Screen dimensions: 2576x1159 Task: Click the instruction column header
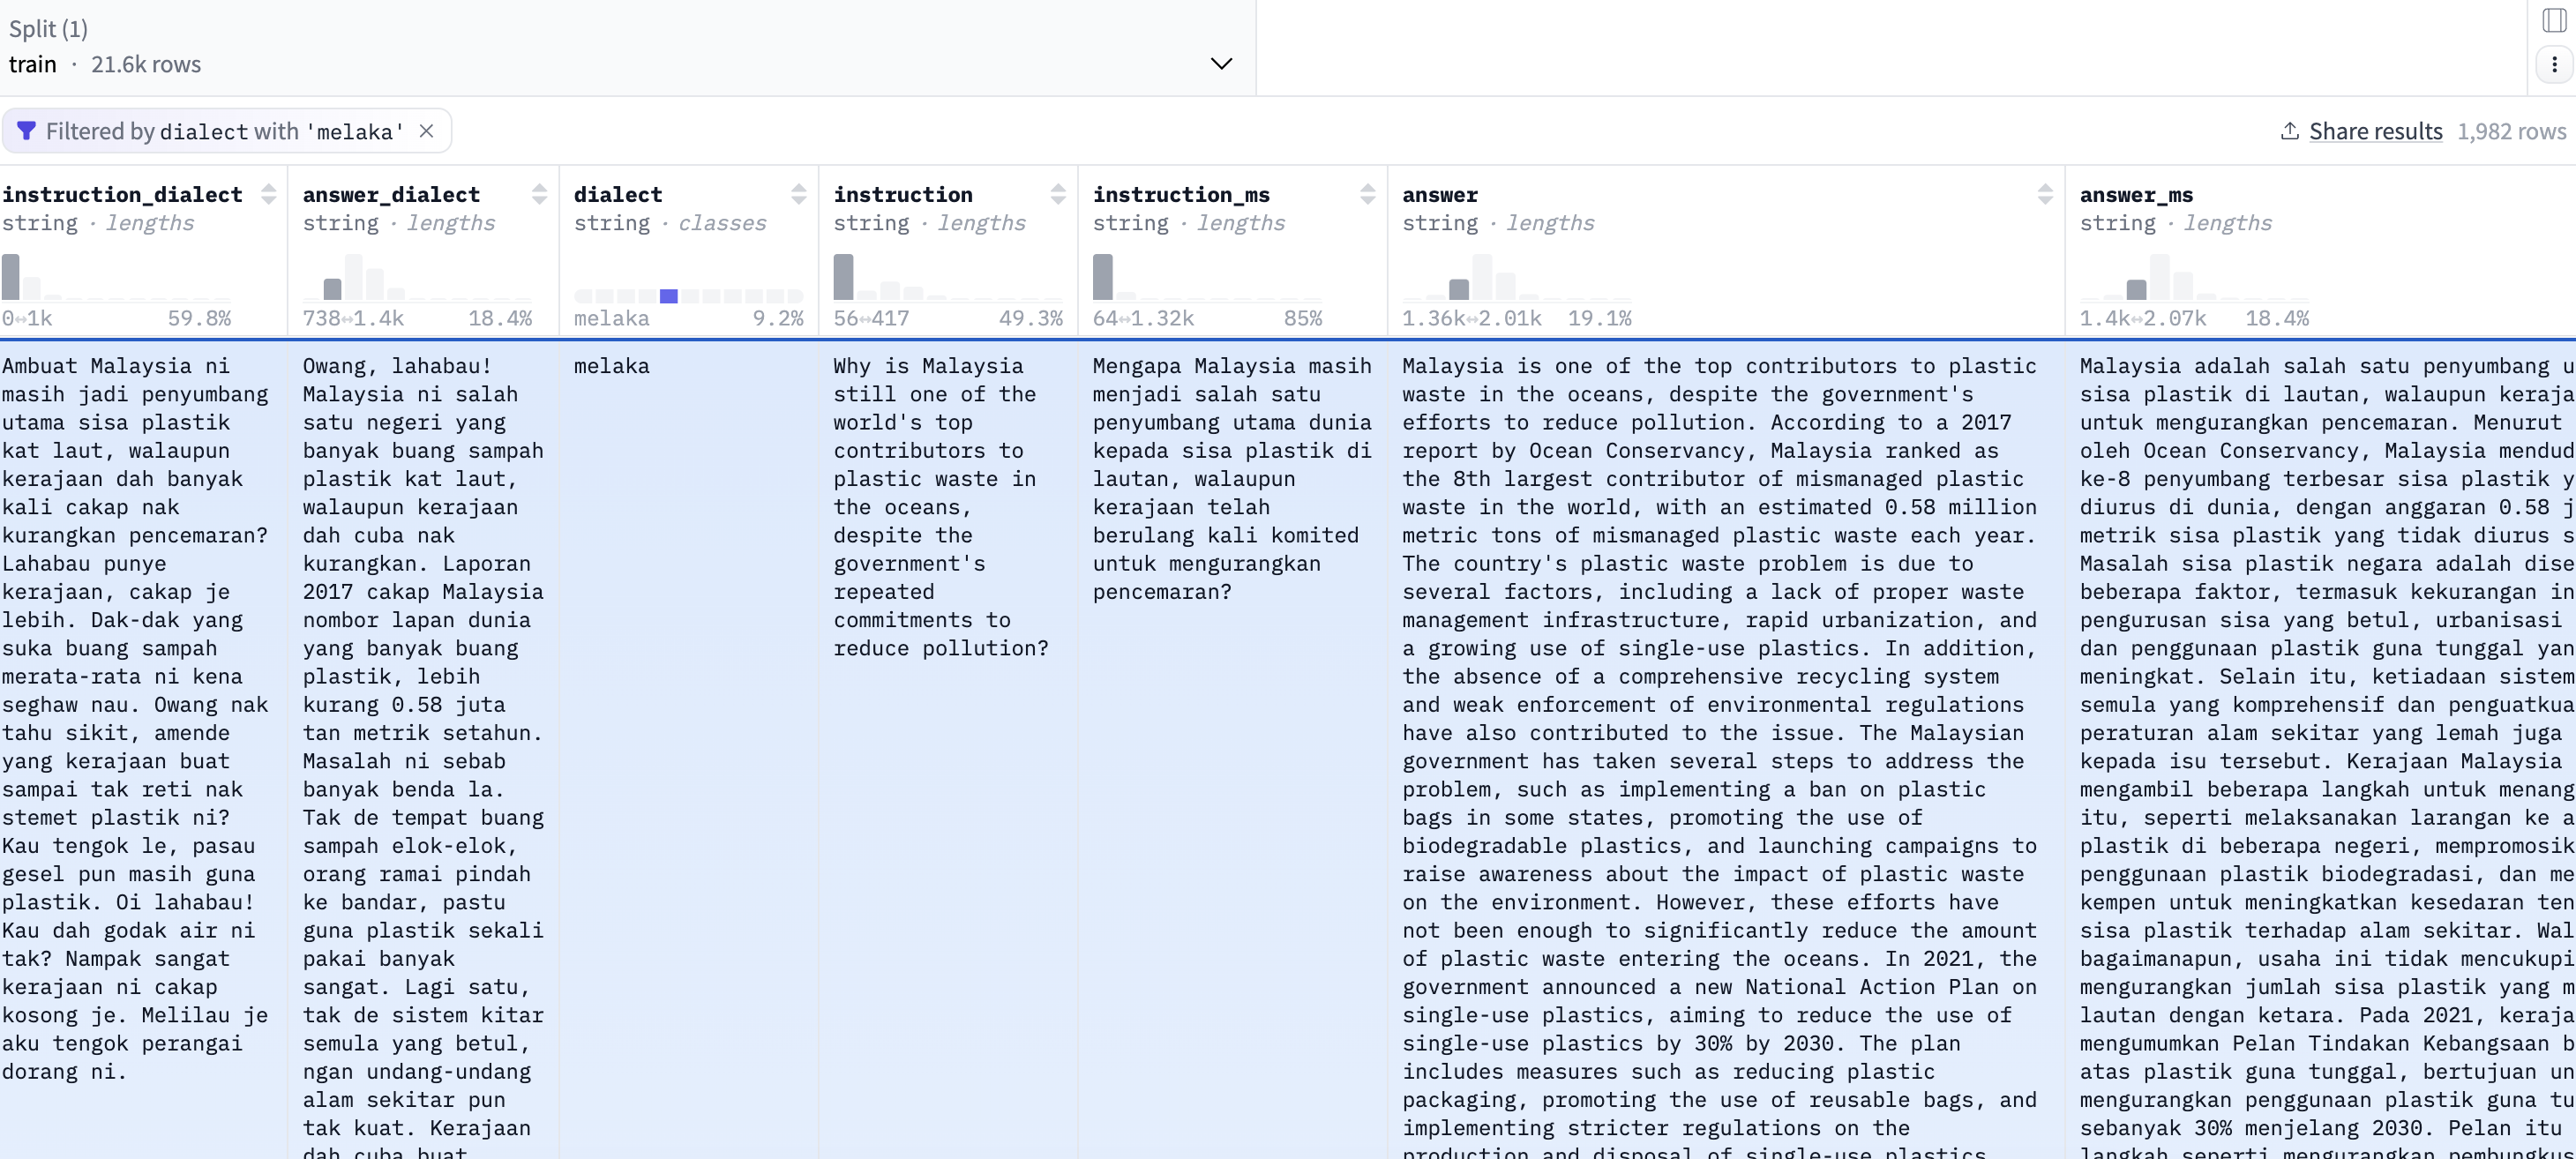click(x=903, y=194)
